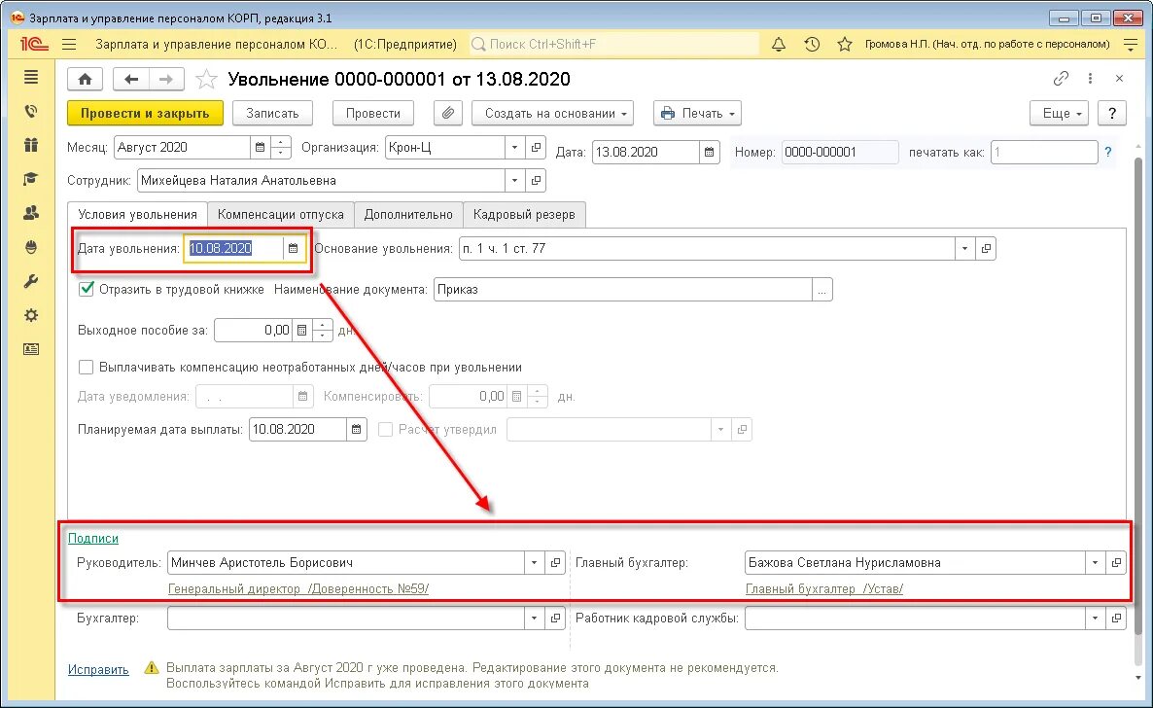The width and height of the screenshot is (1153, 708).
Task: Expand Бухгалтер dropdown list
Action: tap(535, 619)
